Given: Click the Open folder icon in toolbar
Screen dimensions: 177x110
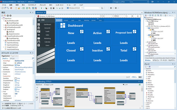Looking at the screenshot, I should (19, 8).
